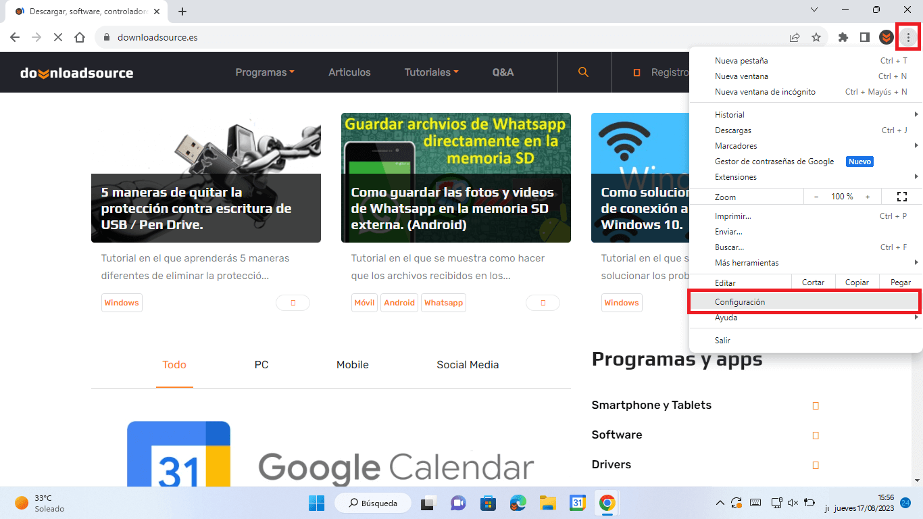923x519 pixels.
Task: Select Enviar... from the menu
Action: coord(805,232)
